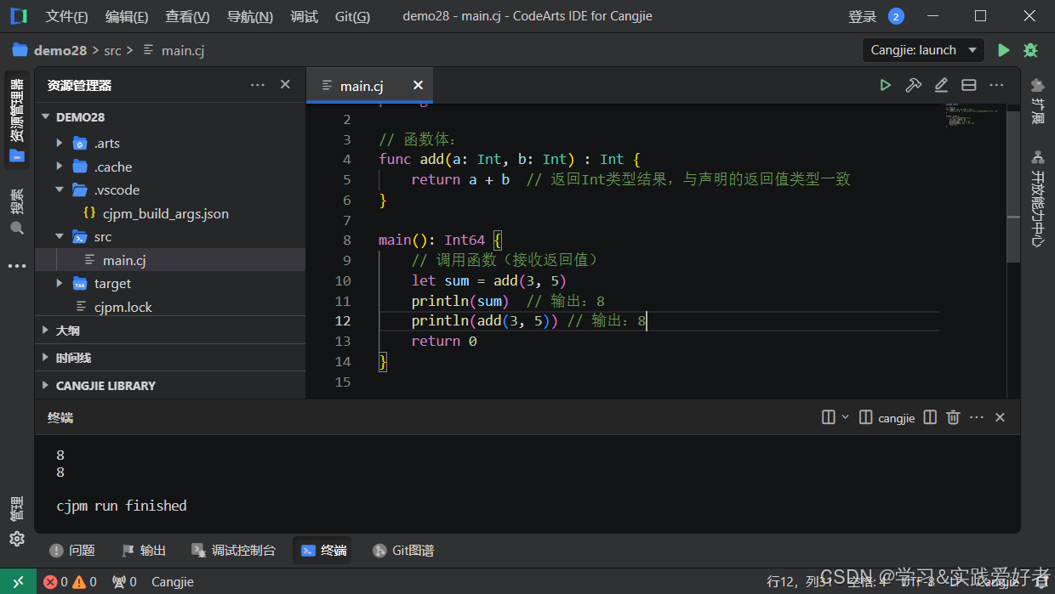Click the broadcast ports icon in status bar
The height and width of the screenshot is (594, 1055).
pos(124,582)
